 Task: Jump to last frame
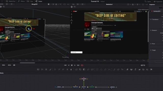pyautogui.click(x=78, y=65)
